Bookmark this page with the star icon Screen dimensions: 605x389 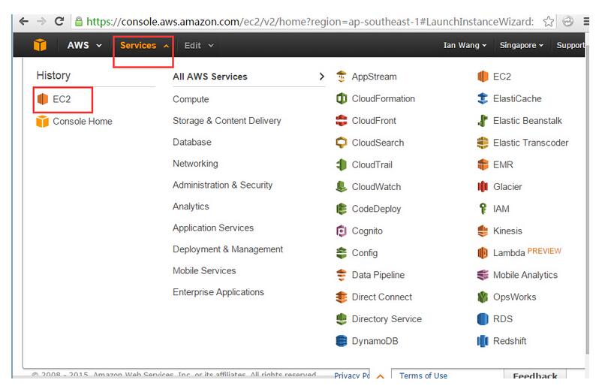[x=548, y=21]
